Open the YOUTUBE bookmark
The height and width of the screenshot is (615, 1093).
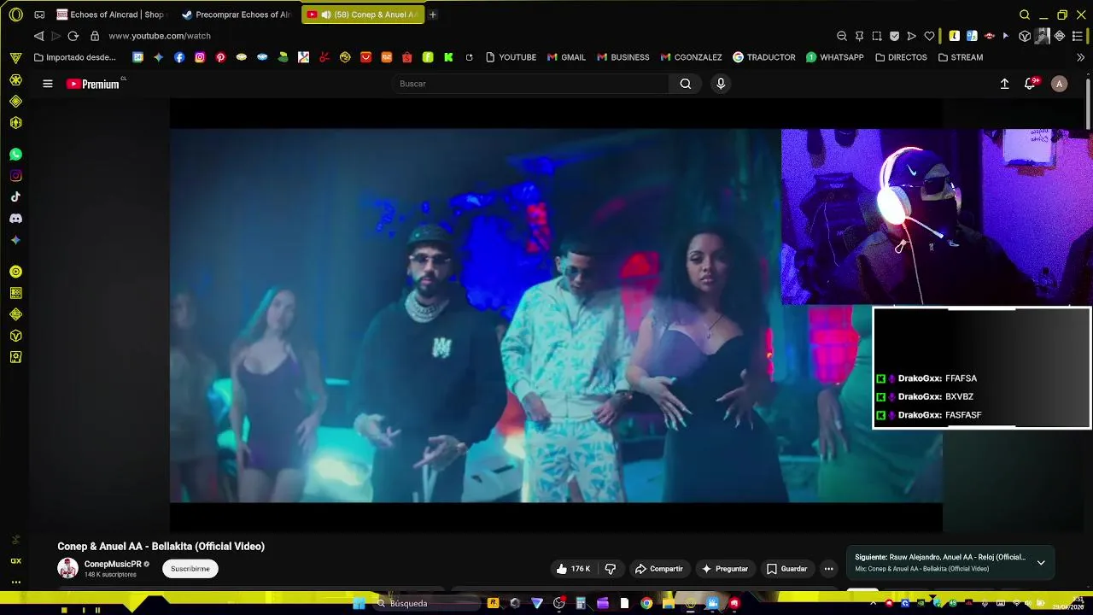pos(511,57)
